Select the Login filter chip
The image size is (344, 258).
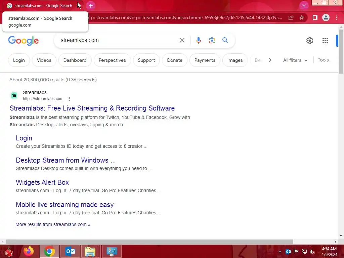(x=19, y=60)
